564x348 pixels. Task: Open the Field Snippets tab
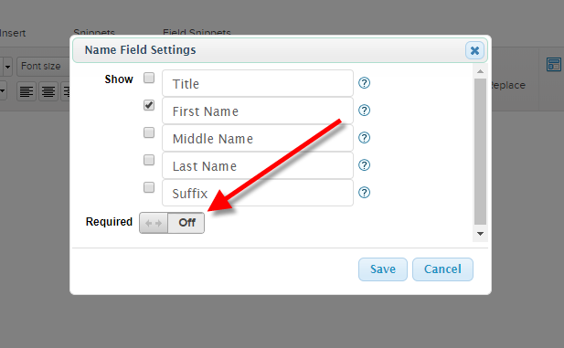tap(197, 32)
